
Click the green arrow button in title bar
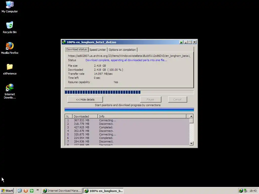pyautogui.click(x=181, y=42)
